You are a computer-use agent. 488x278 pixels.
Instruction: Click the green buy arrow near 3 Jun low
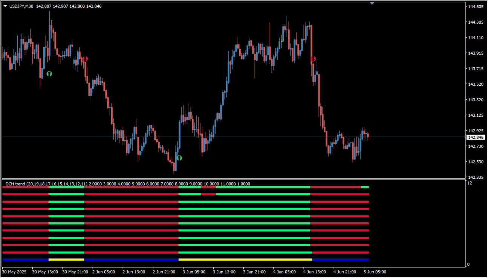tap(179, 158)
